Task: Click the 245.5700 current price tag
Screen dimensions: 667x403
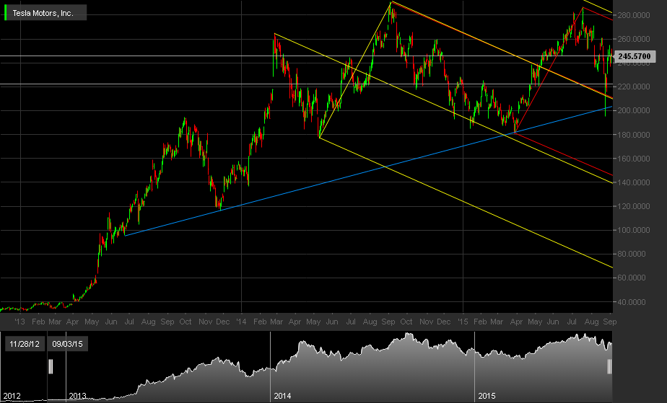Action: 635,56
